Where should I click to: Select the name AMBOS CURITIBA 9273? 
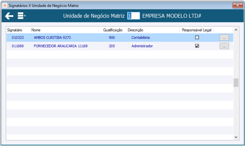52,37
